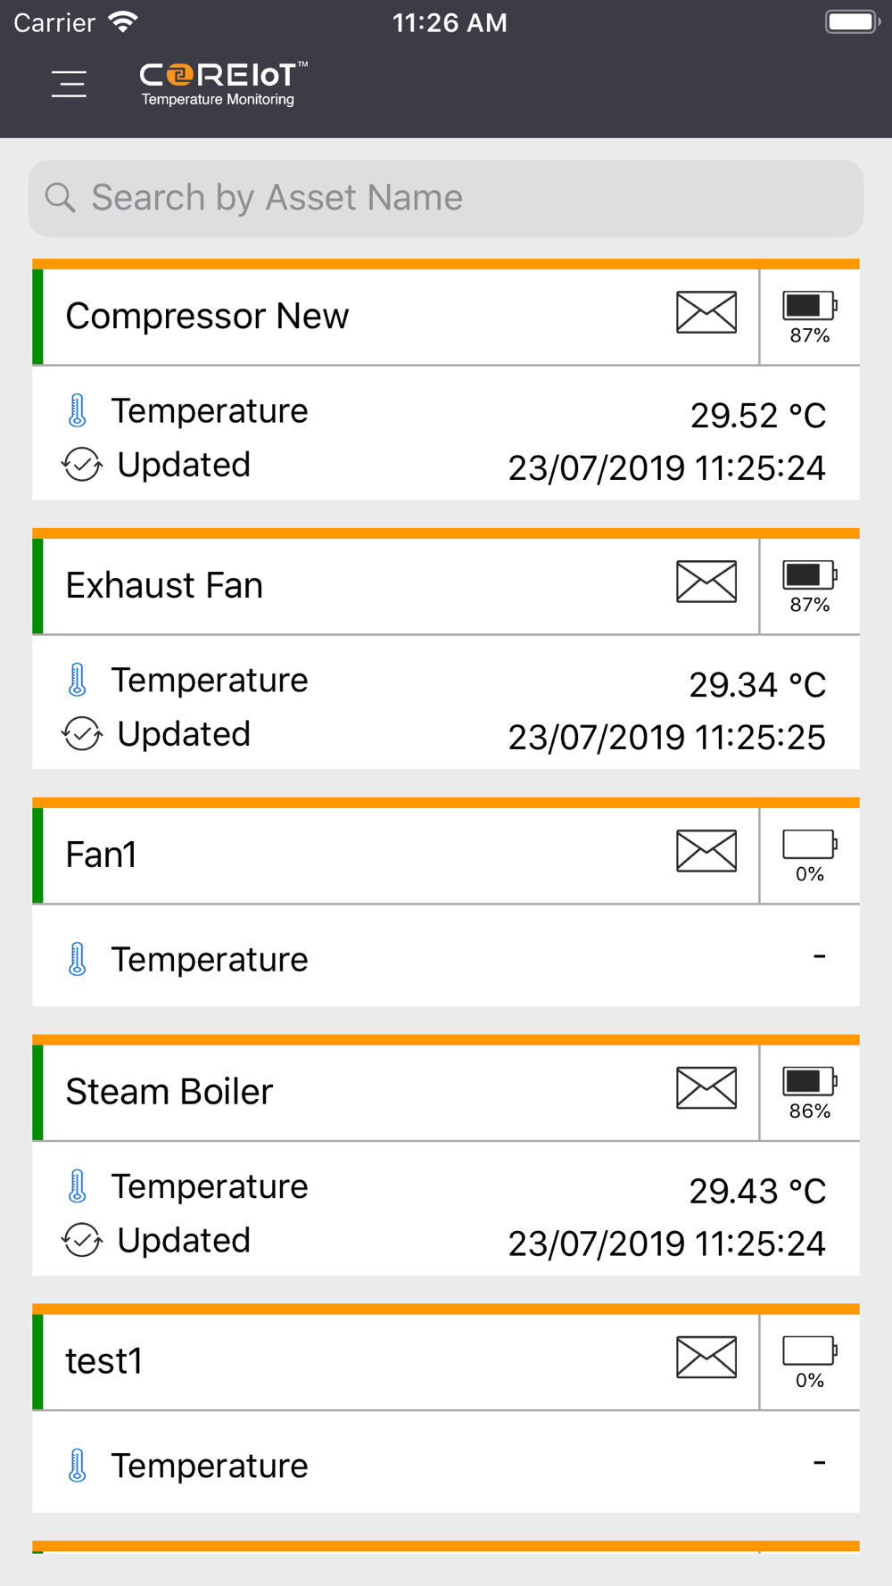Viewport: 892px width, 1586px height.
Task: Open the Steam Boiler asset
Action: (169, 1092)
